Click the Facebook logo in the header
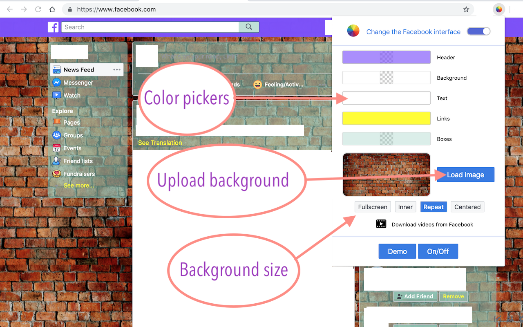This screenshot has height=327, width=523. click(x=53, y=27)
